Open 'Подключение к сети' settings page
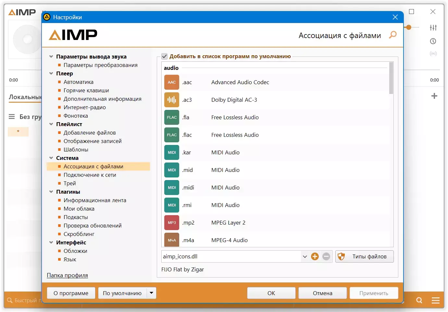This screenshot has height=312, width=448. pos(90,175)
